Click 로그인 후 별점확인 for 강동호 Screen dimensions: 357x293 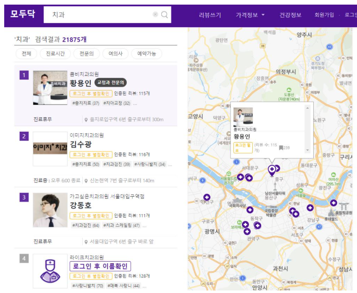pyautogui.click(x=91, y=216)
